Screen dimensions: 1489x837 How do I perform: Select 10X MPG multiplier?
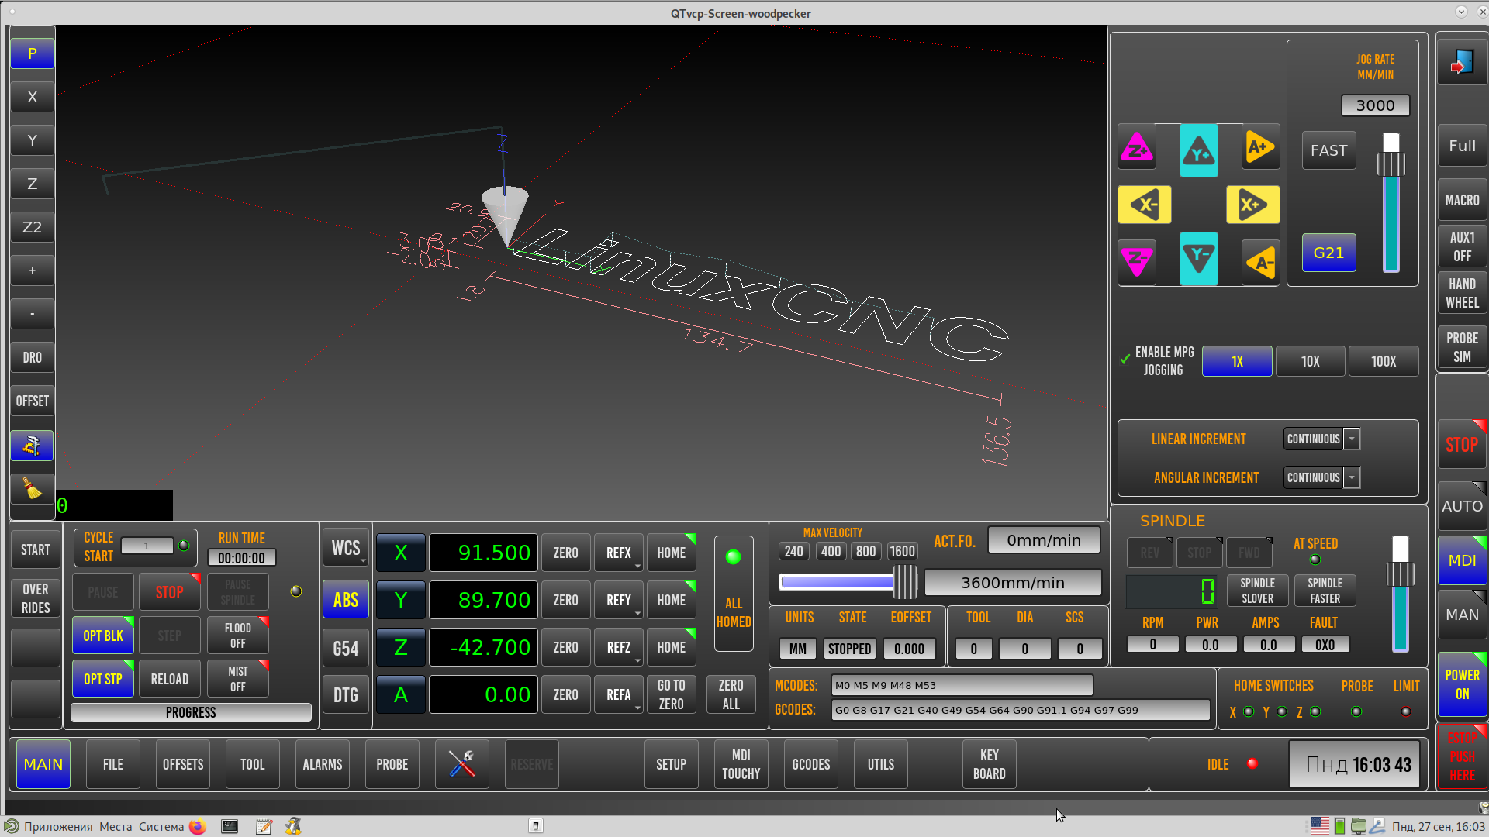1311,361
